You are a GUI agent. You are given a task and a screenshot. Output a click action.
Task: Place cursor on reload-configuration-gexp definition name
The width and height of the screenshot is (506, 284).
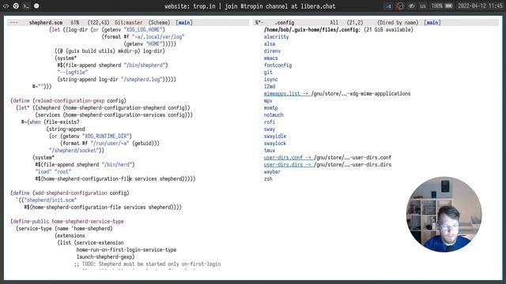70,100
